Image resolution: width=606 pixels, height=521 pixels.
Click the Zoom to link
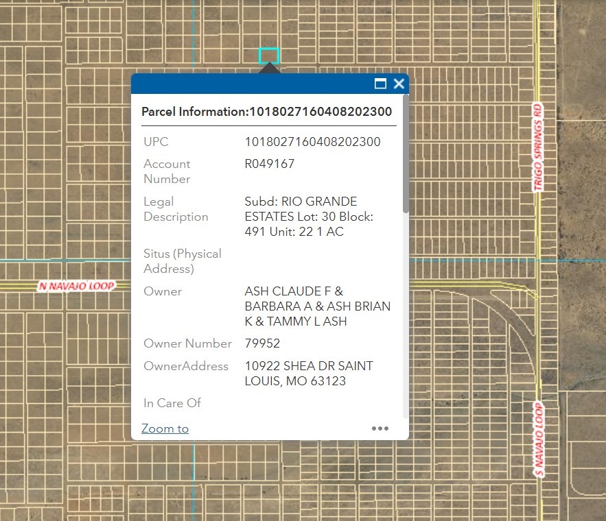click(165, 428)
